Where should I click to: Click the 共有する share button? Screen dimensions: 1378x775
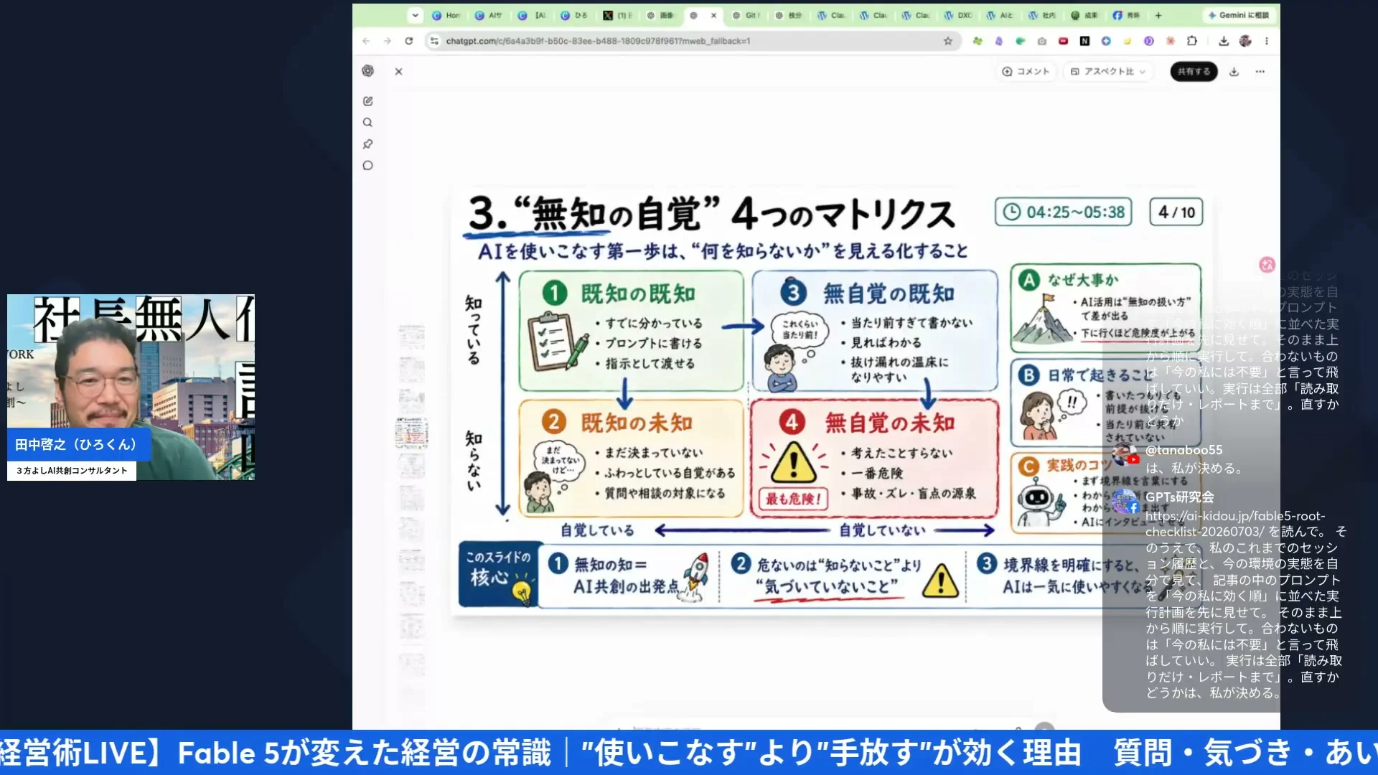click(x=1194, y=71)
